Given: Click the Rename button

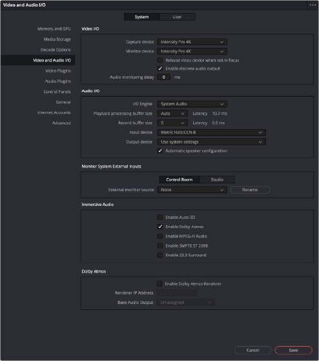Looking at the screenshot, I should [x=250, y=190].
